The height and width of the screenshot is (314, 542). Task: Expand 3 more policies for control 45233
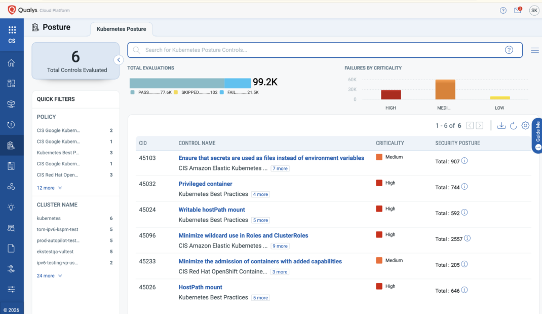(280, 272)
